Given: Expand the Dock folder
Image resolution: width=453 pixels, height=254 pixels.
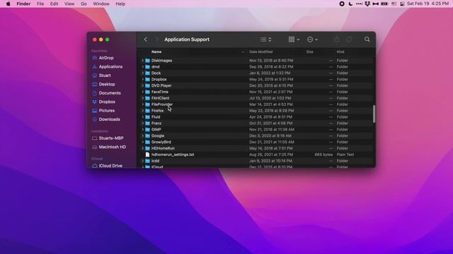Looking at the screenshot, I should (142, 73).
